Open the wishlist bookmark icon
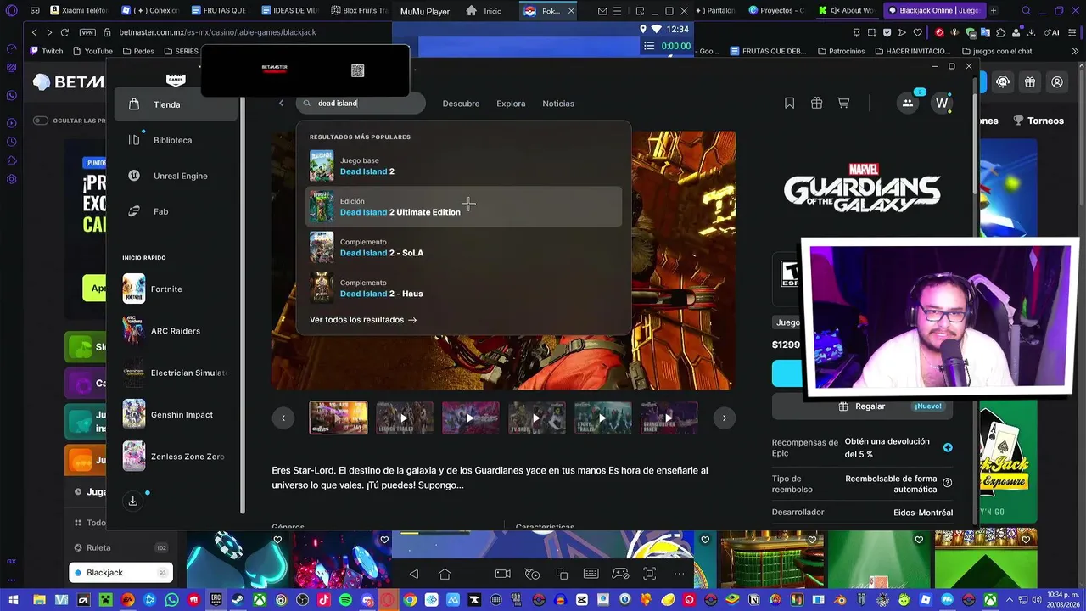This screenshot has width=1086, height=611. [x=789, y=103]
